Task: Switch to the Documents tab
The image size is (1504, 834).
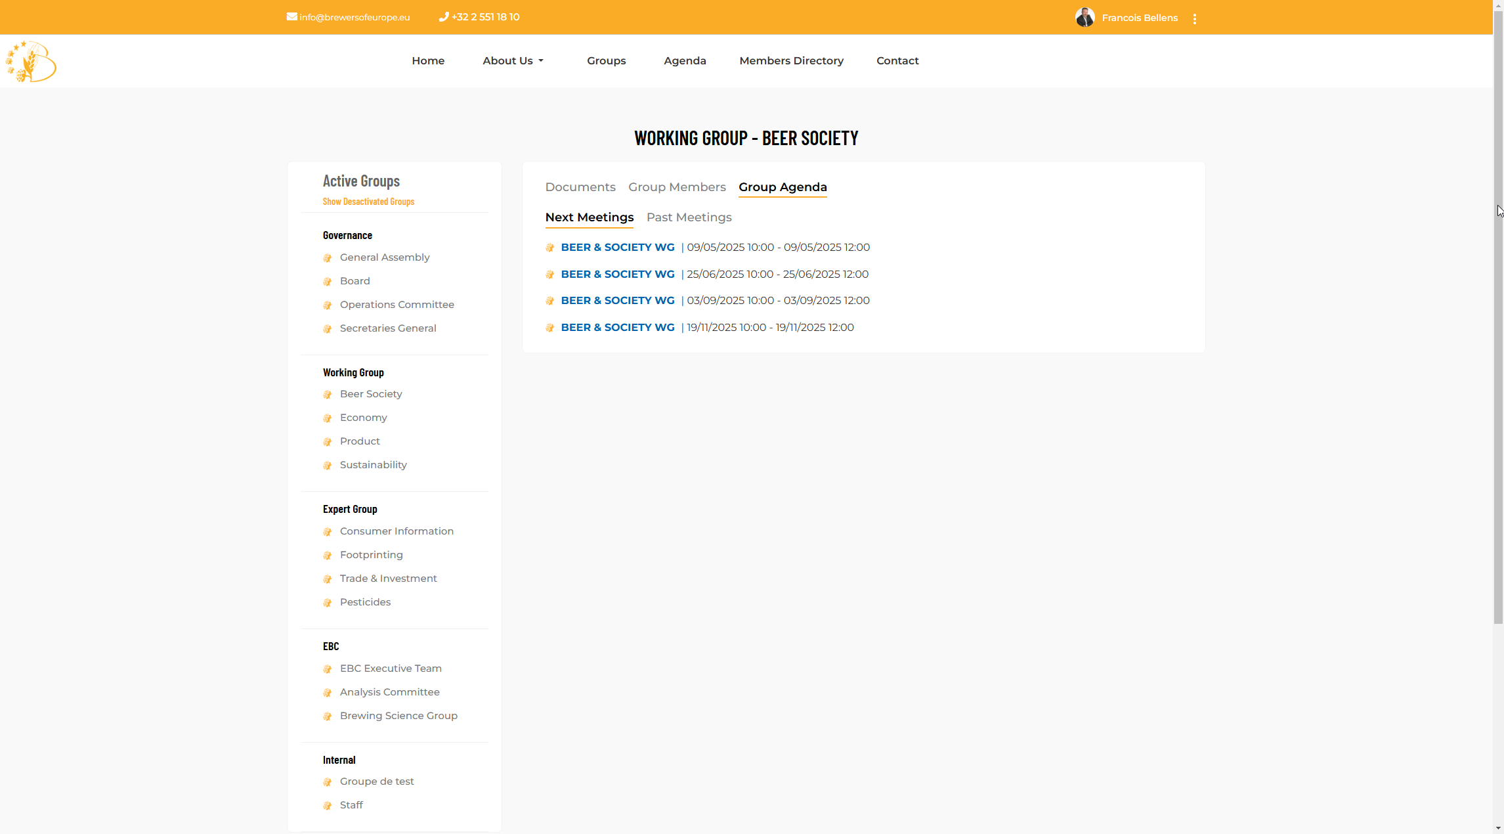Action: [580, 187]
